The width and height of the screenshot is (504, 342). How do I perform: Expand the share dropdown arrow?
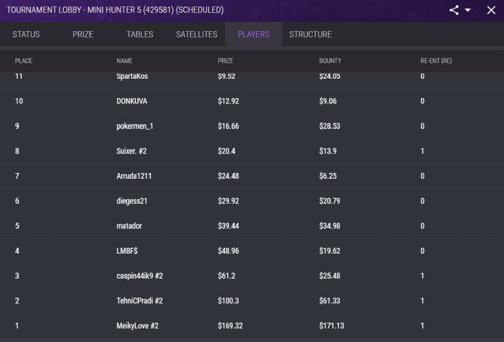(468, 10)
